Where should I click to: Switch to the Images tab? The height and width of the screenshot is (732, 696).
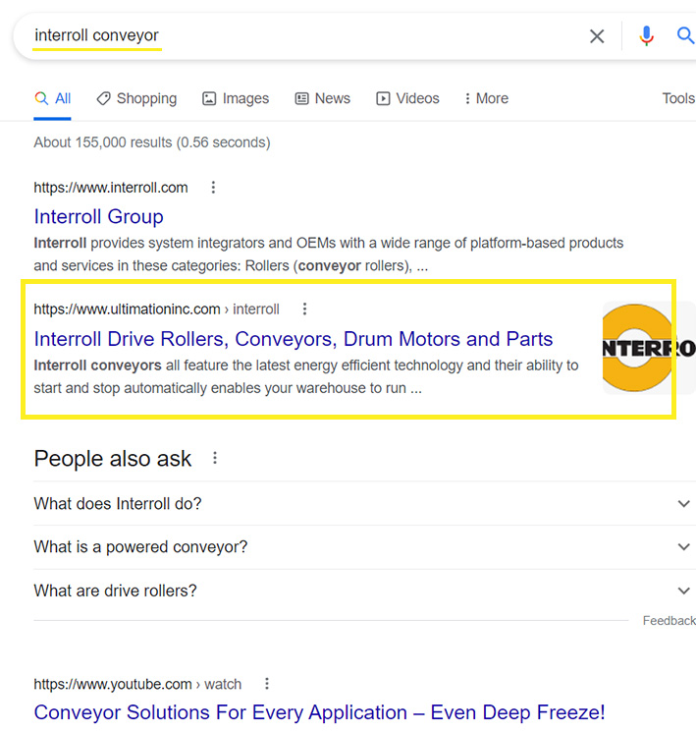236,98
